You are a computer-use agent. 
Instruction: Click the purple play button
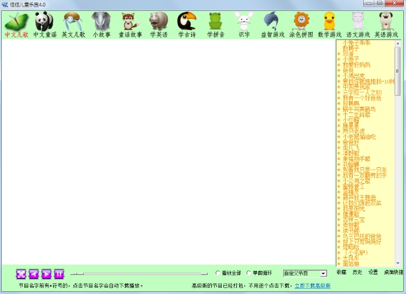(x=46, y=274)
